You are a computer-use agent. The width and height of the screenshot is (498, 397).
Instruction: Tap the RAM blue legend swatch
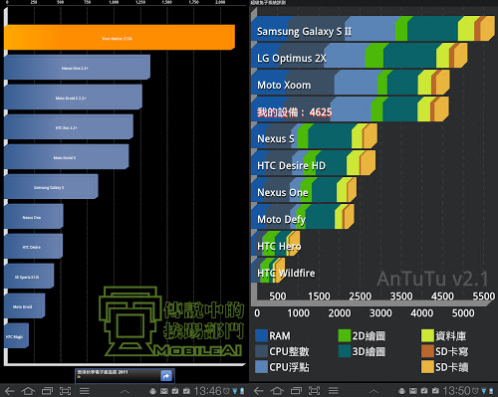[261, 335]
